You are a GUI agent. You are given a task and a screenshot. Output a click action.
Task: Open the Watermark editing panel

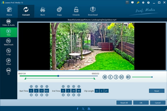tap(9, 42)
